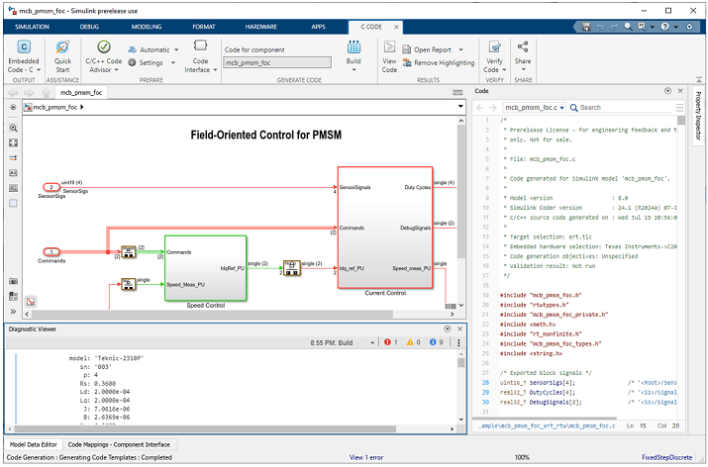Viewport: 708px width, 467px height.
Task: Toggle the warnings filter in Diagnostic Viewer
Action: tap(413, 342)
